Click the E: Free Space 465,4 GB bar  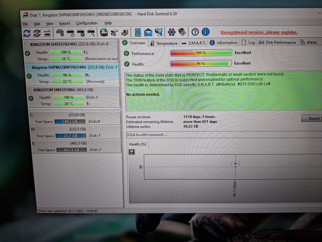[71, 150]
